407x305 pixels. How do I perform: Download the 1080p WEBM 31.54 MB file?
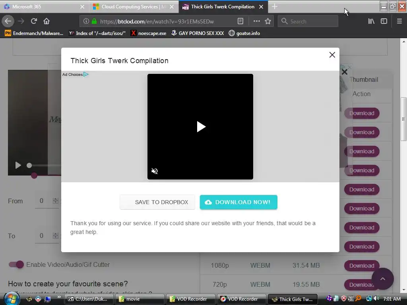(x=362, y=266)
